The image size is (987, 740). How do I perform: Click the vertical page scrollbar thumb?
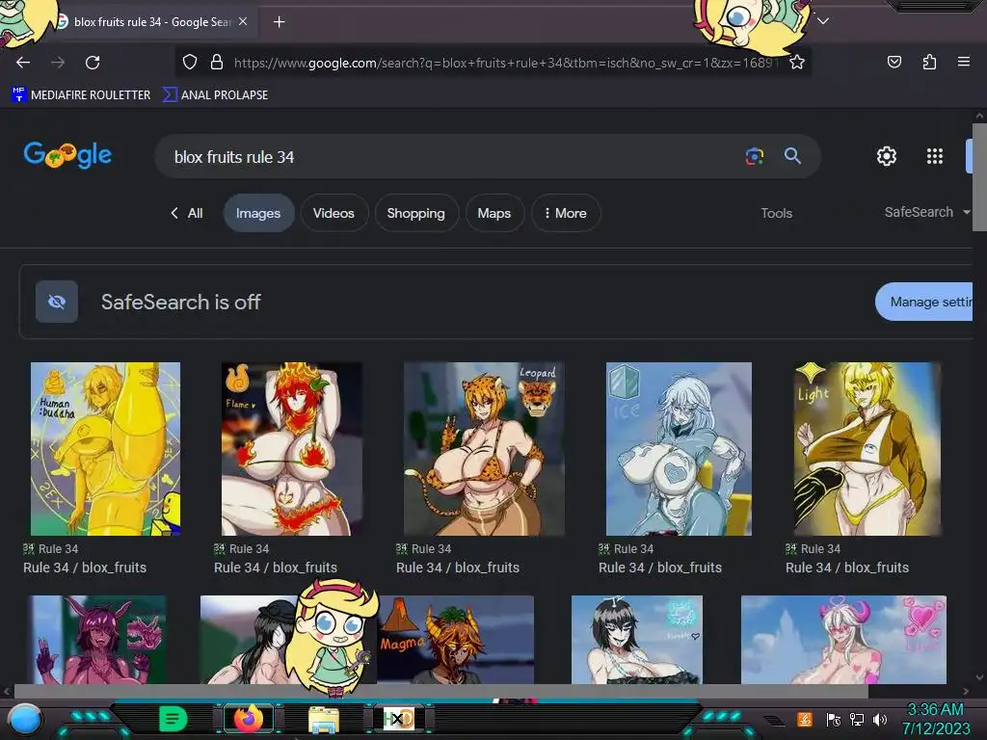point(979,177)
